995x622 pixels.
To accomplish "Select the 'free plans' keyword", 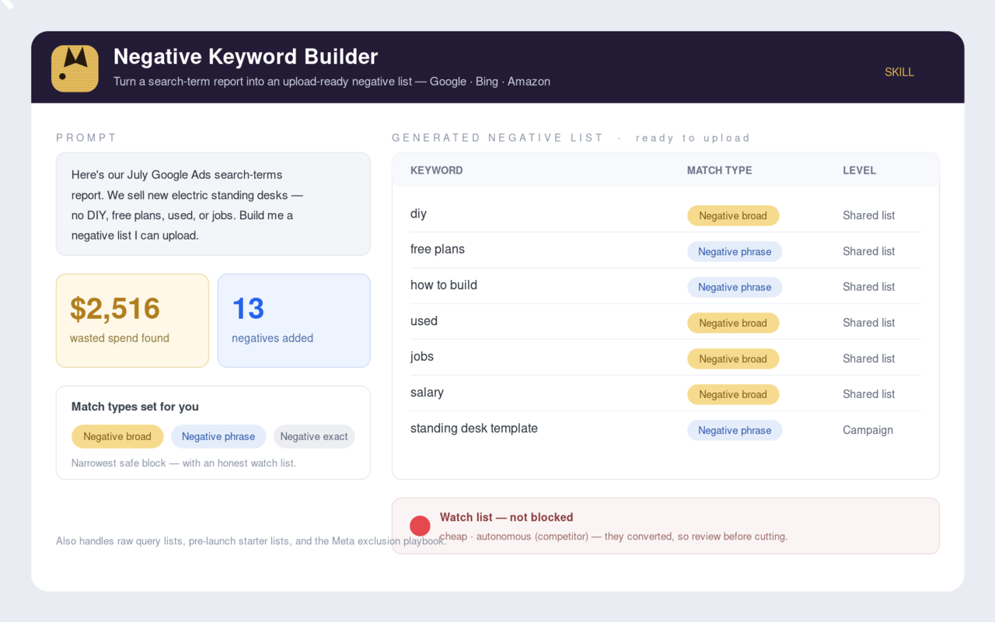I will point(438,250).
